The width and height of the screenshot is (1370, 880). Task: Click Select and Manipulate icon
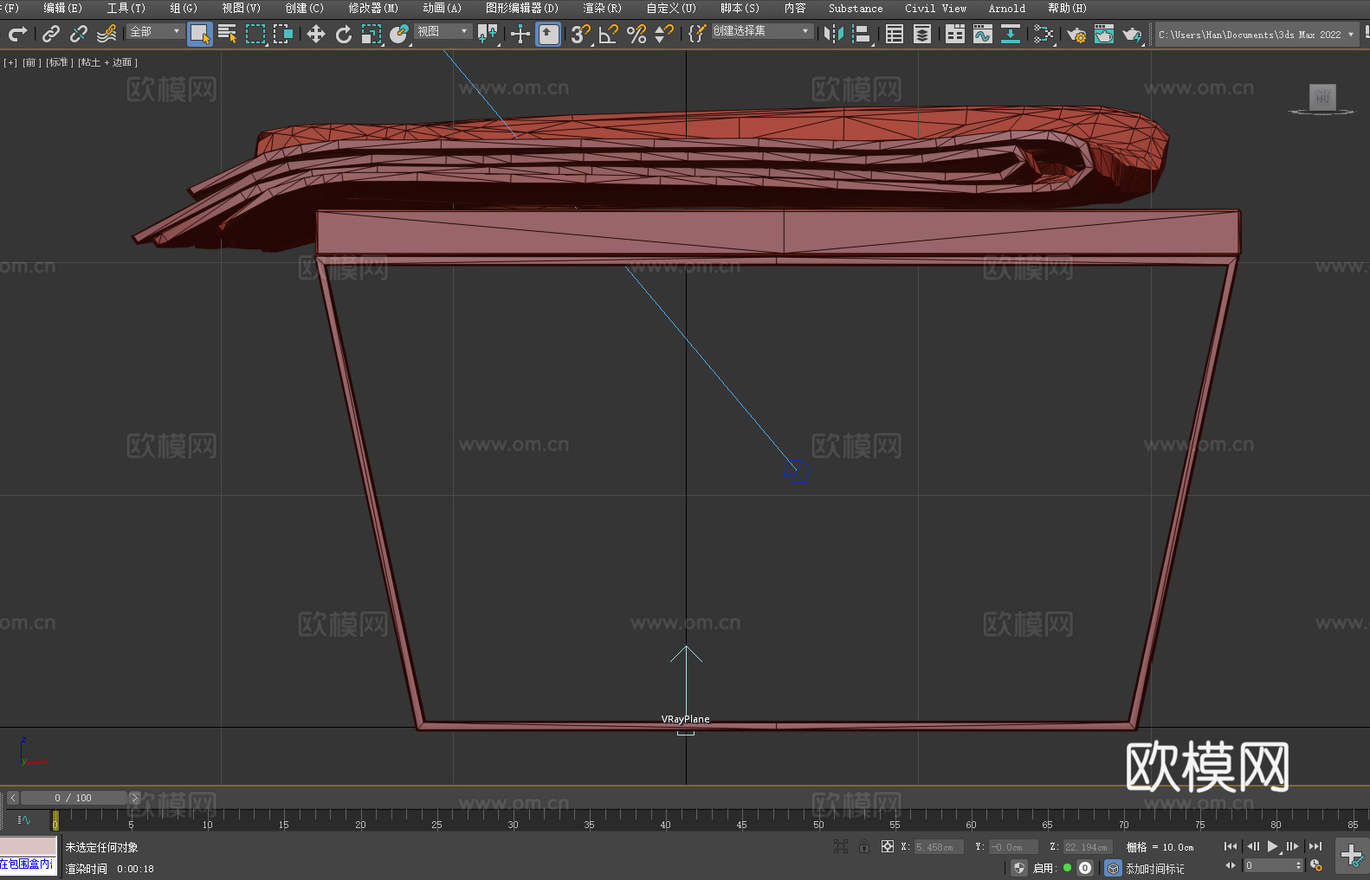(x=520, y=34)
